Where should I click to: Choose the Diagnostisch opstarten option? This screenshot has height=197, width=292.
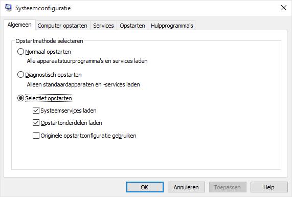point(20,75)
